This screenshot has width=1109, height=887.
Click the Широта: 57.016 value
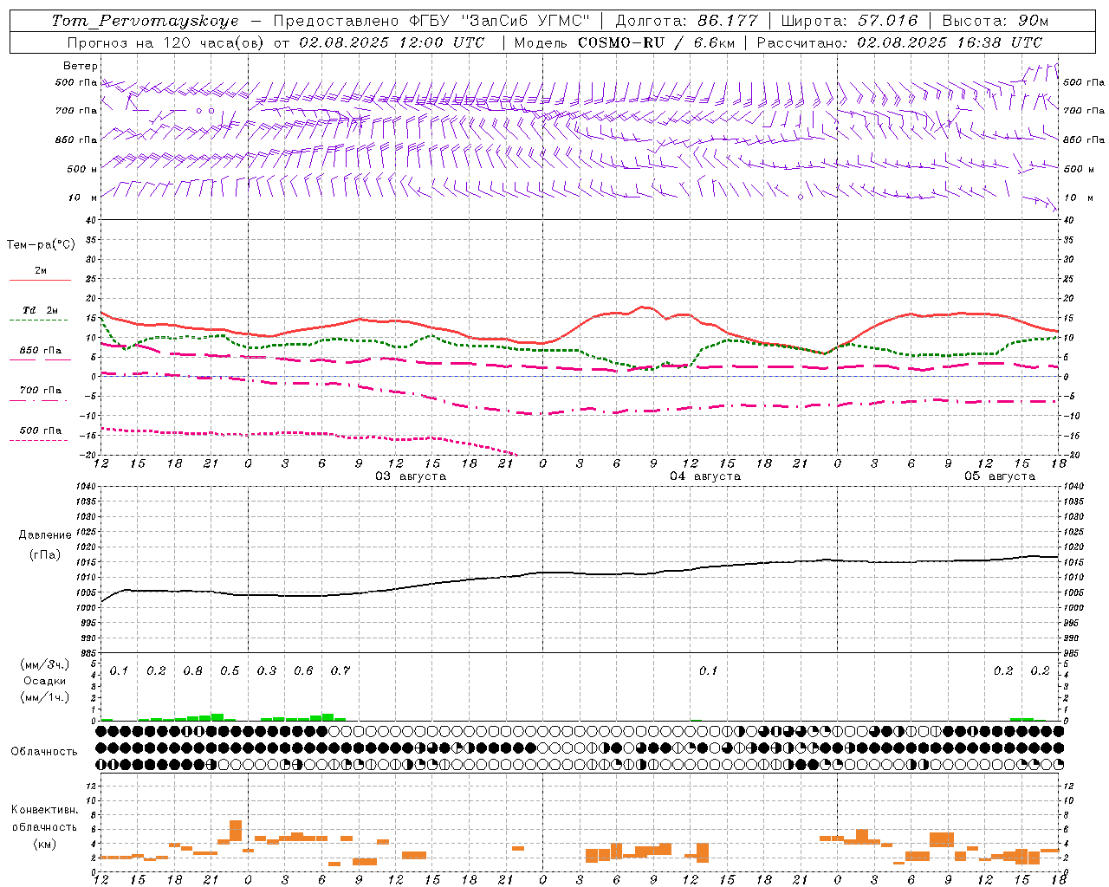point(849,21)
